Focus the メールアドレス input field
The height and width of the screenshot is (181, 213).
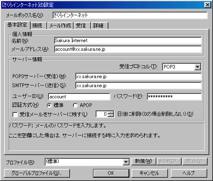(128, 49)
